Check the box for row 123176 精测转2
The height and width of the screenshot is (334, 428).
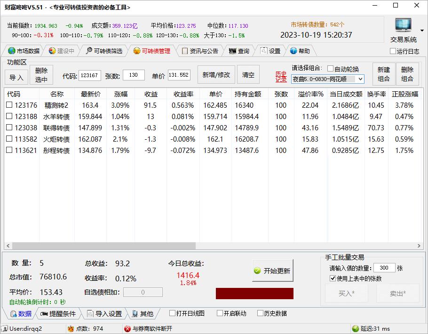[9, 105]
